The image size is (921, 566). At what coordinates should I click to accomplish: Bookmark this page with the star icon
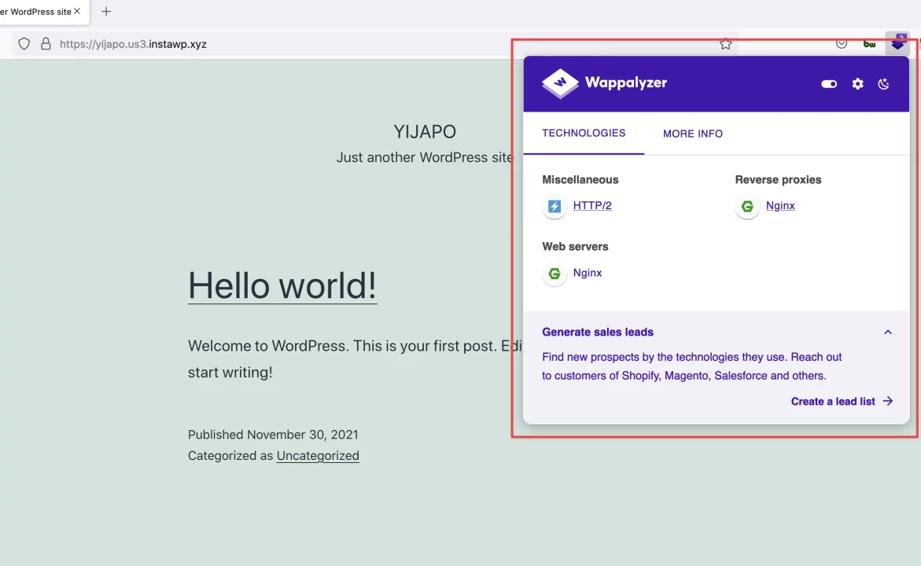click(x=725, y=44)
